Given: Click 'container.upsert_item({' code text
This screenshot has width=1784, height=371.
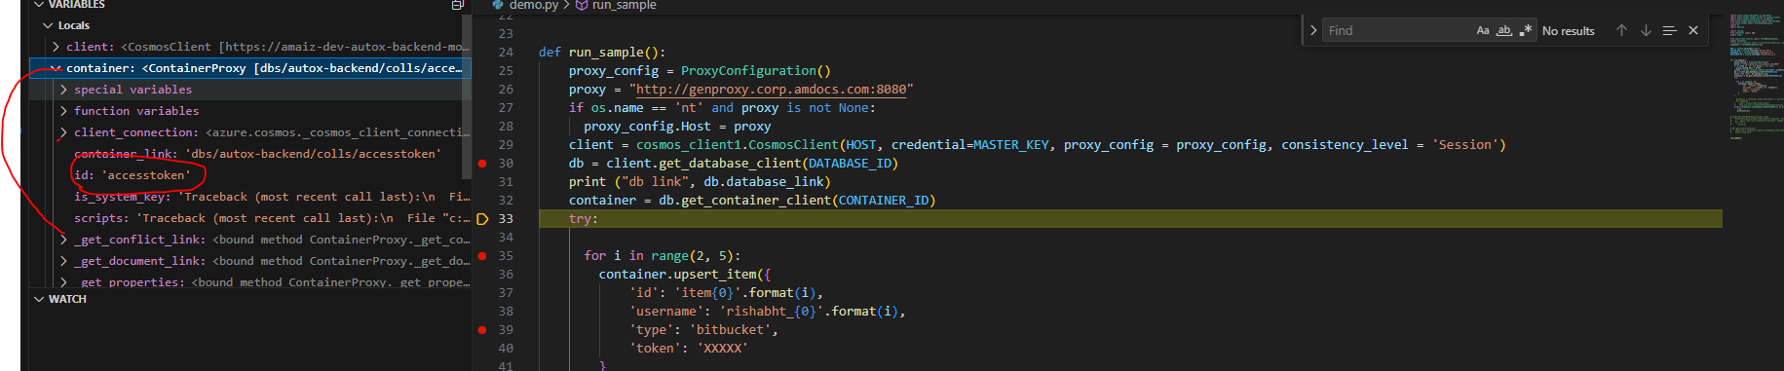Looking at the screenshot, I should point(685,275).
